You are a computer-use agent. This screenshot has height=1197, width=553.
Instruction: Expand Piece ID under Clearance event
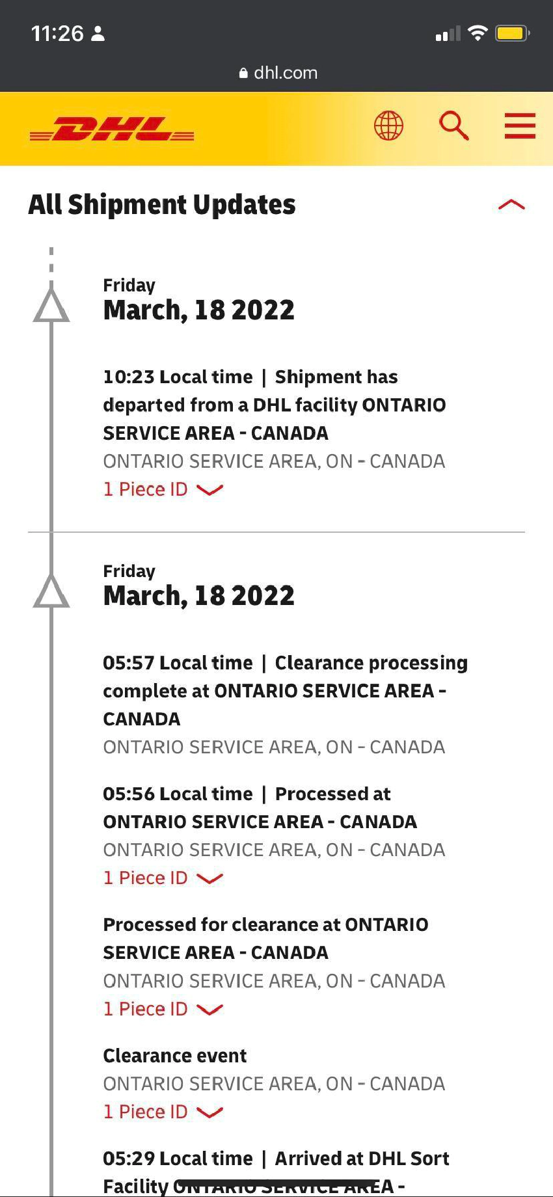click(x=163, y=1112)
